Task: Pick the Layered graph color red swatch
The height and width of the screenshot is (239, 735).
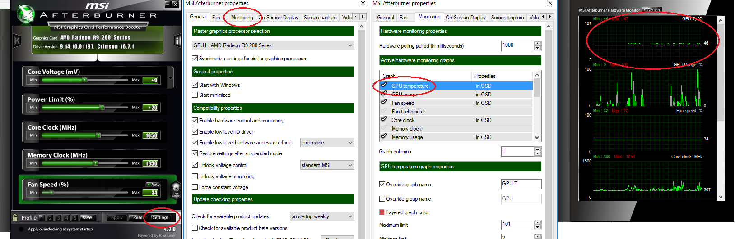Action: coord(382,212)
